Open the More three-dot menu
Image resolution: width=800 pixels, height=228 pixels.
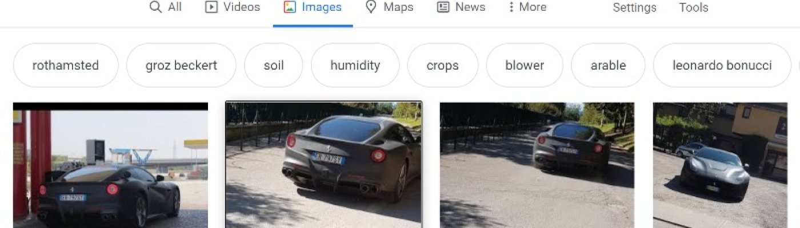pyautogui.click(x=511, y=7)
